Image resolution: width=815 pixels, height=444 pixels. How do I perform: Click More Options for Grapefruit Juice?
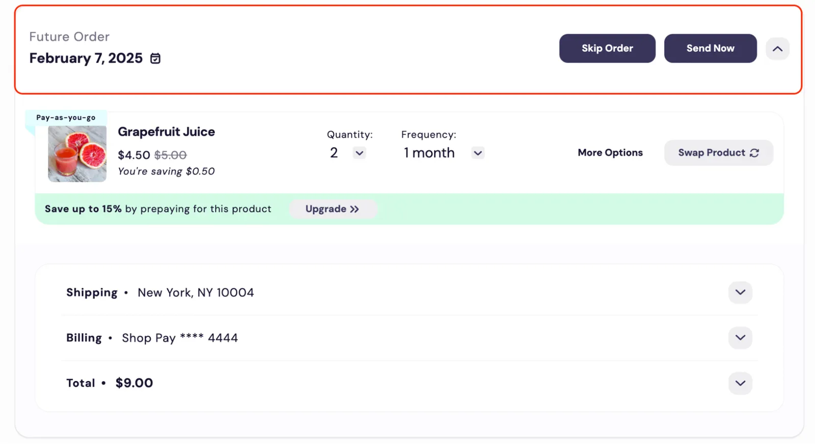(x=610, y=153)
